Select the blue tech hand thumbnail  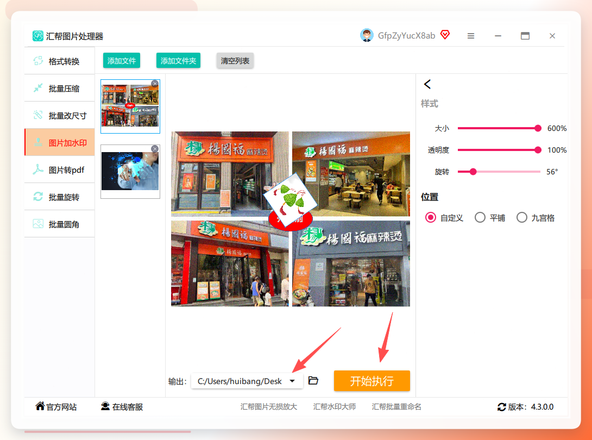(x=130, y=172)
